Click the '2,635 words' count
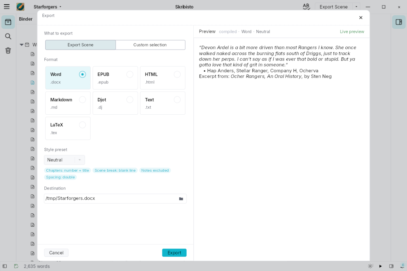The height and width of the screenshot is (271, 407). [37, 266]
